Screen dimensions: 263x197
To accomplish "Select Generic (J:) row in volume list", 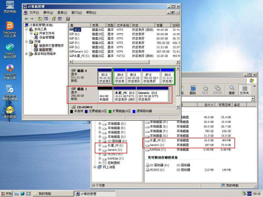I will 124,51.
